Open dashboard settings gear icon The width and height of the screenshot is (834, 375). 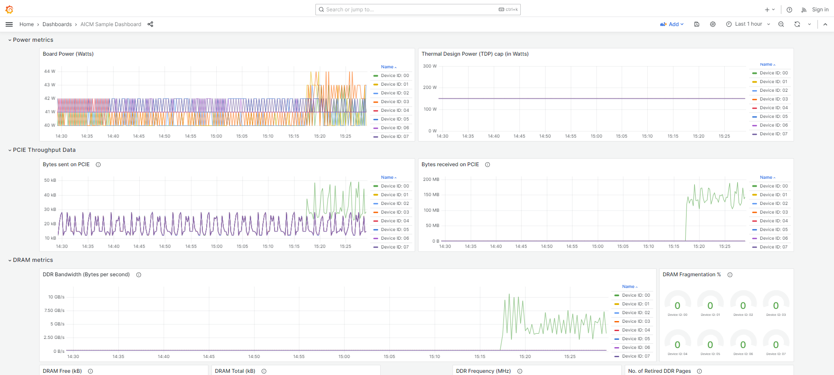coord(713,24)
